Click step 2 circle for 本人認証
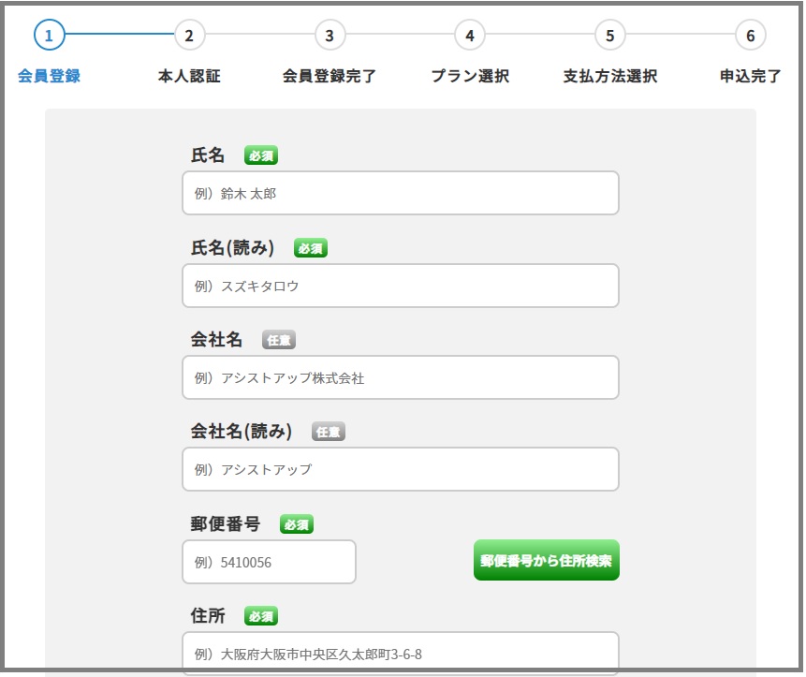806x677 pixels. click(189, 35)
